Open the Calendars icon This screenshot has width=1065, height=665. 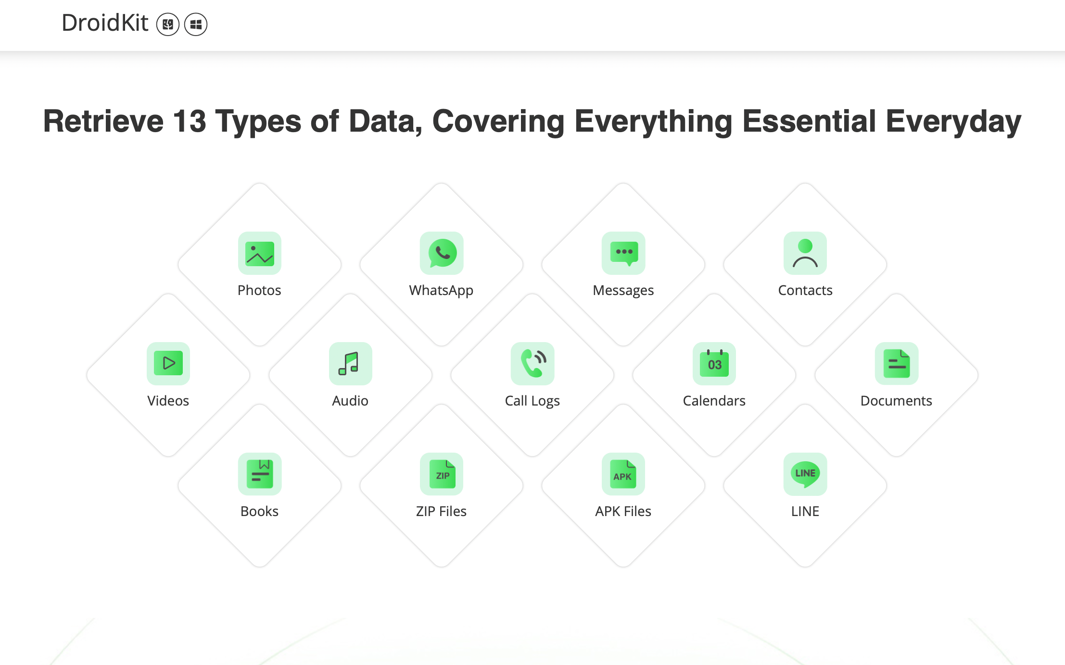click(x=714, y=363)
